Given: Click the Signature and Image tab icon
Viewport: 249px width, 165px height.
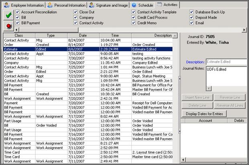Looking at the screenshot, I should coord(92,5).
